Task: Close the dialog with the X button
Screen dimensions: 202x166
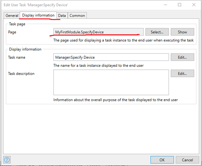Action: click(194, 5)
